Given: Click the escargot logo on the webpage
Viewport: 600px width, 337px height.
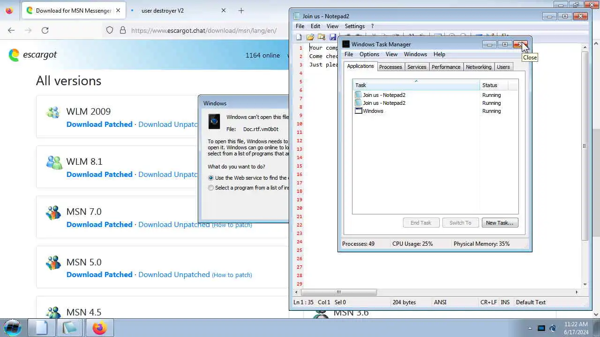Looking at the screenshot, I should (x=33, y=55).
